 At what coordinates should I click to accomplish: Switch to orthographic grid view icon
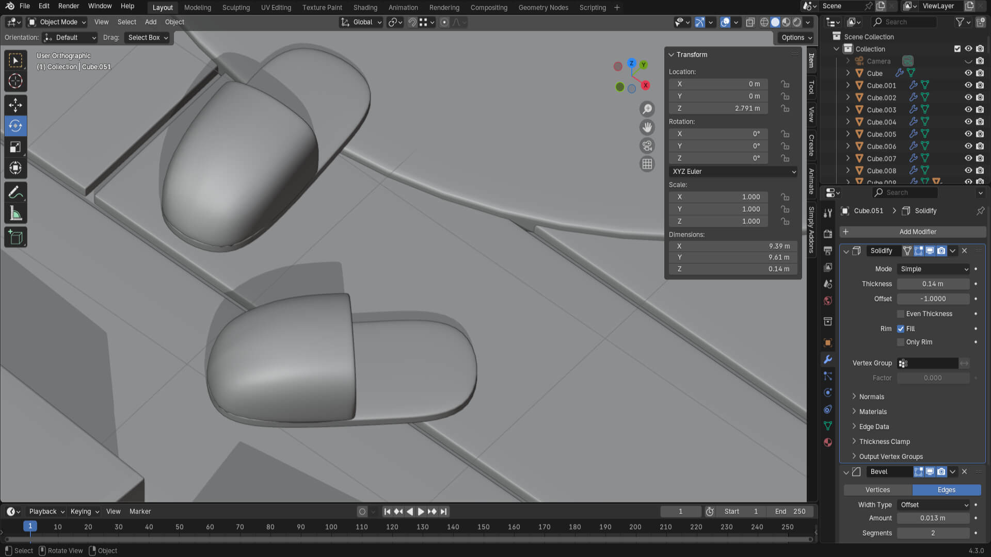pyautogui.click(x=647, y=164)
